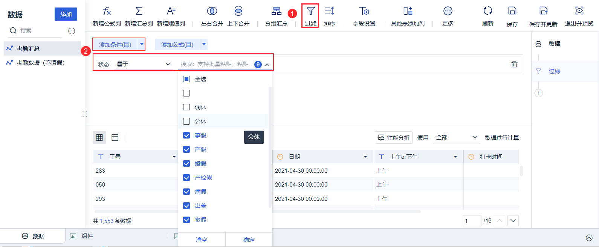
Task: Collapse the bottom panel with up-arrow icon
Action: click(x=589, y=238)
